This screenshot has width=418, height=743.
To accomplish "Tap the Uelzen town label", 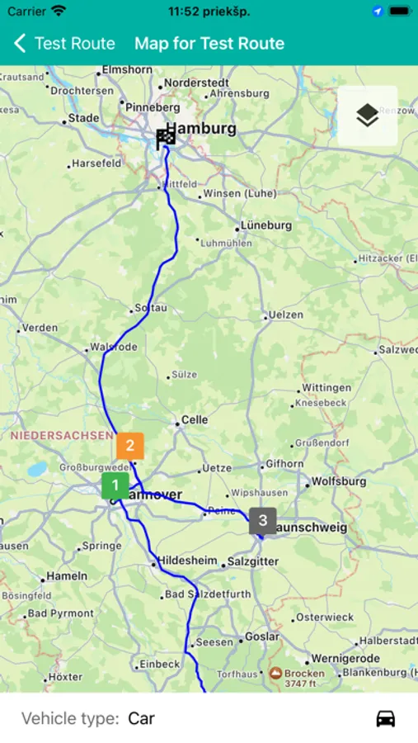I will point(285,315).
